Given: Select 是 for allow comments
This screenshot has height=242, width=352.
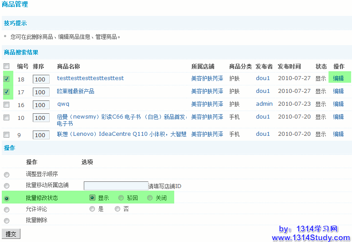Looking at the screenshot, I should 92,209.
